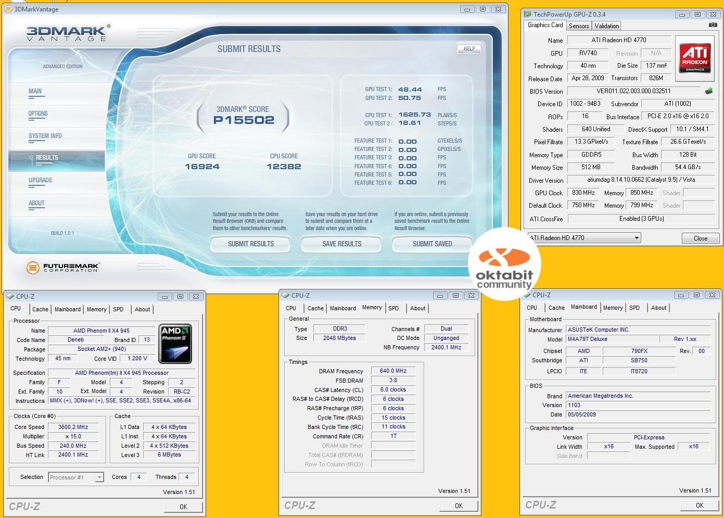Open SYSTEM INFO in 3DMark sidebar

point(45,136)
